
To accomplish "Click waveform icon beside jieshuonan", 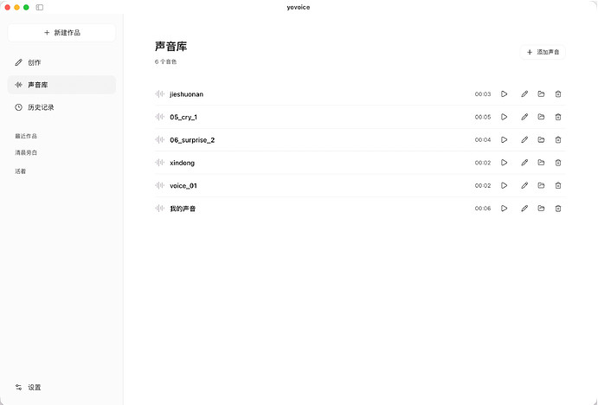I will pyautogui.click(x=159, y=93).
